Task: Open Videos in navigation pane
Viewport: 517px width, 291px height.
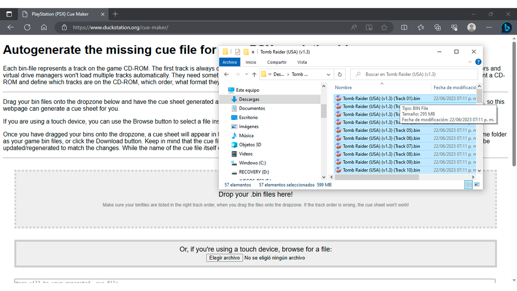Action: tap(246, 154)
